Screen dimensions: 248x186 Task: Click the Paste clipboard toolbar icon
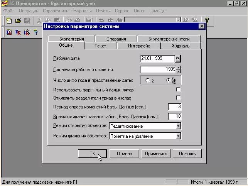[57, 20]
